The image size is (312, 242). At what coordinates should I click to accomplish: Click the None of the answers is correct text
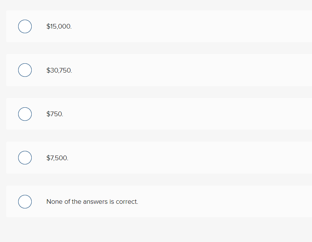pyautogui.click(x=92, y=201)
